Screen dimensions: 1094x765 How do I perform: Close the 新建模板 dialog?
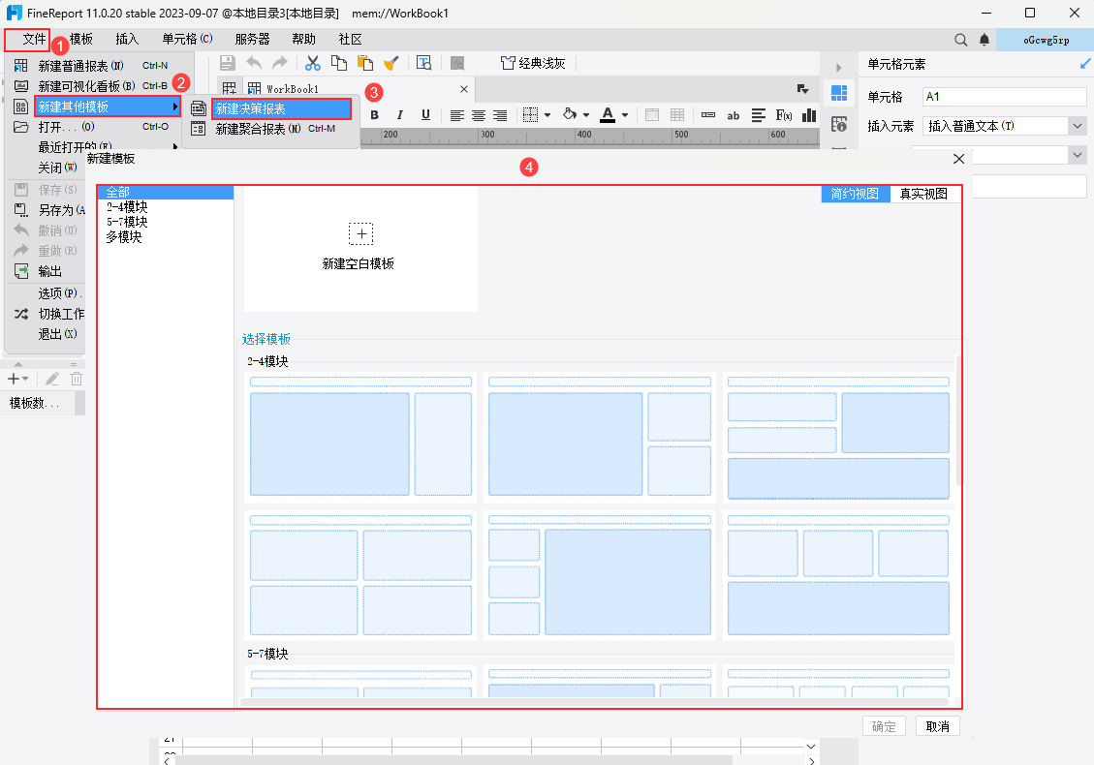[x=958, y=159]
